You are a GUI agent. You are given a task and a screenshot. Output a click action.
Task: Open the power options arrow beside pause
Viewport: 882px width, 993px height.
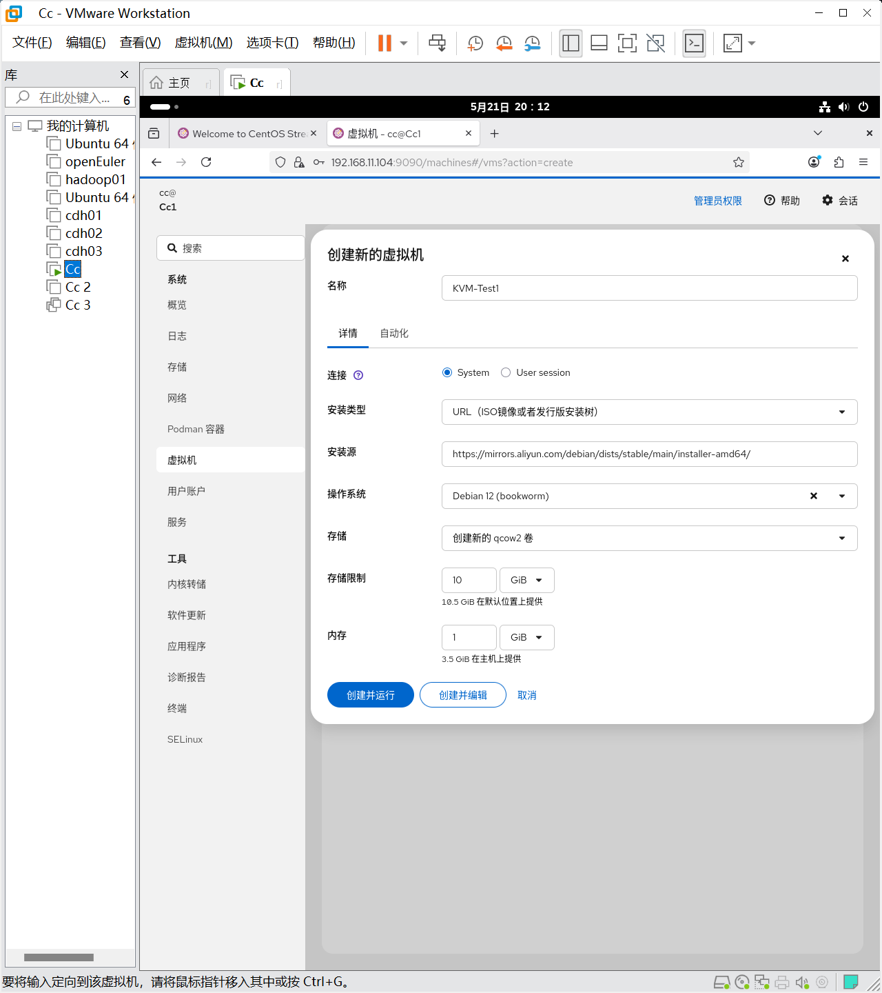404,43
